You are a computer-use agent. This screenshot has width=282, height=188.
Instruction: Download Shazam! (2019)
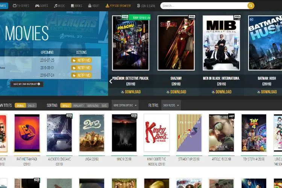pyautogui.click(x=176, y=92)
